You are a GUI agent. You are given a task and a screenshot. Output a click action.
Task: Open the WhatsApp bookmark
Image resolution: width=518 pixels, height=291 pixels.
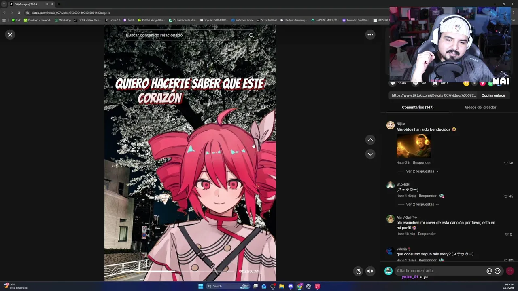pyautogui.click(x=63, y=20)
